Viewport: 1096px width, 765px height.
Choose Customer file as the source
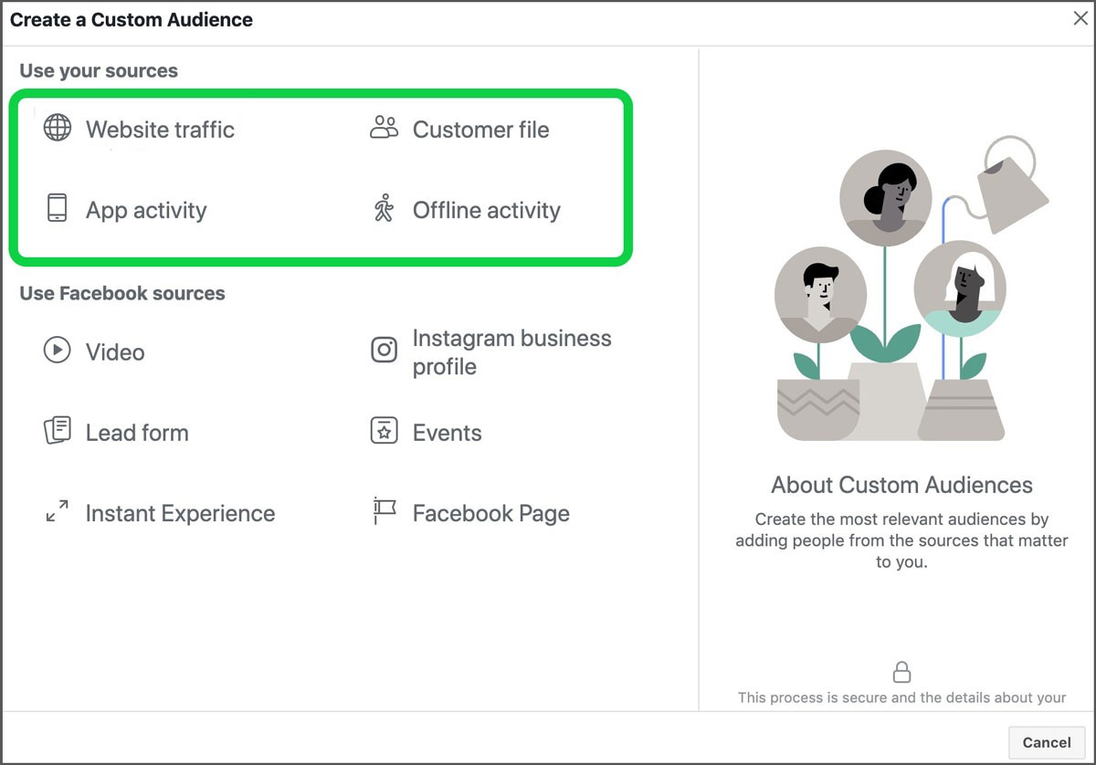tap(480, 130)
